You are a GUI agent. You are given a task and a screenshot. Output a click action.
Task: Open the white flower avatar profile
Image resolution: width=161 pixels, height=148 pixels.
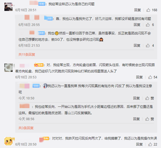pos(8,68)
